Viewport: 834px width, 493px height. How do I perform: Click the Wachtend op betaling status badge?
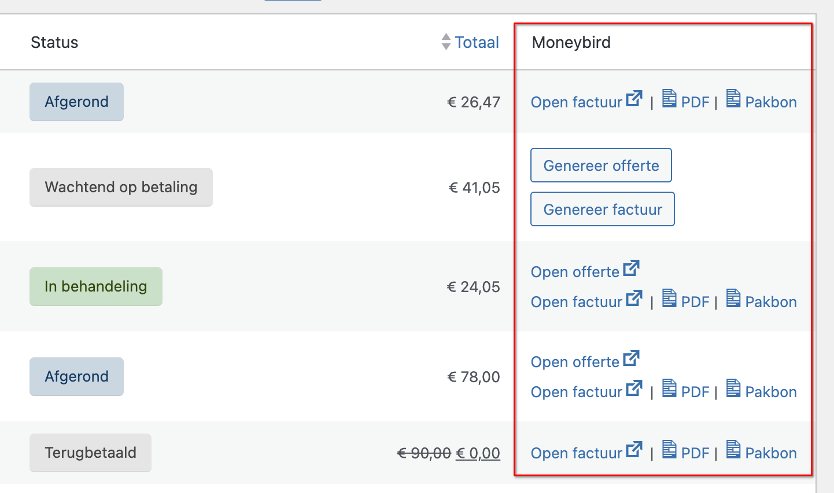(121, 187)
